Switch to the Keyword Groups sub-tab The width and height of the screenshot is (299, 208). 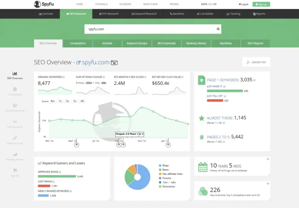[x=137, y=43]
